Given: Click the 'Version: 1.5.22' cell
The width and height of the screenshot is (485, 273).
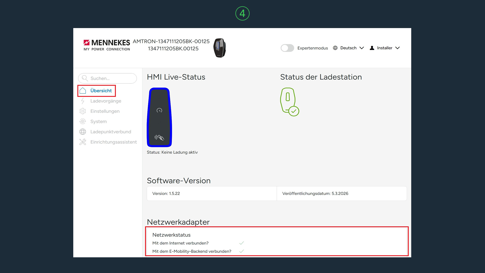Looking at the screenshot, I should coord(212,194).
